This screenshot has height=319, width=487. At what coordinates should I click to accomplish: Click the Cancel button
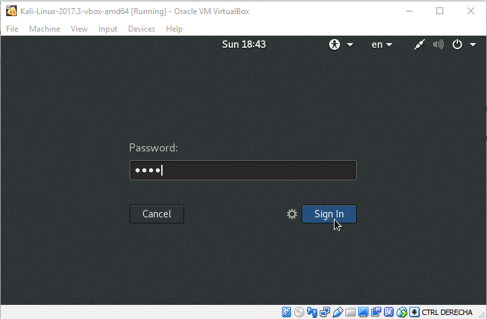coord(156,214)
